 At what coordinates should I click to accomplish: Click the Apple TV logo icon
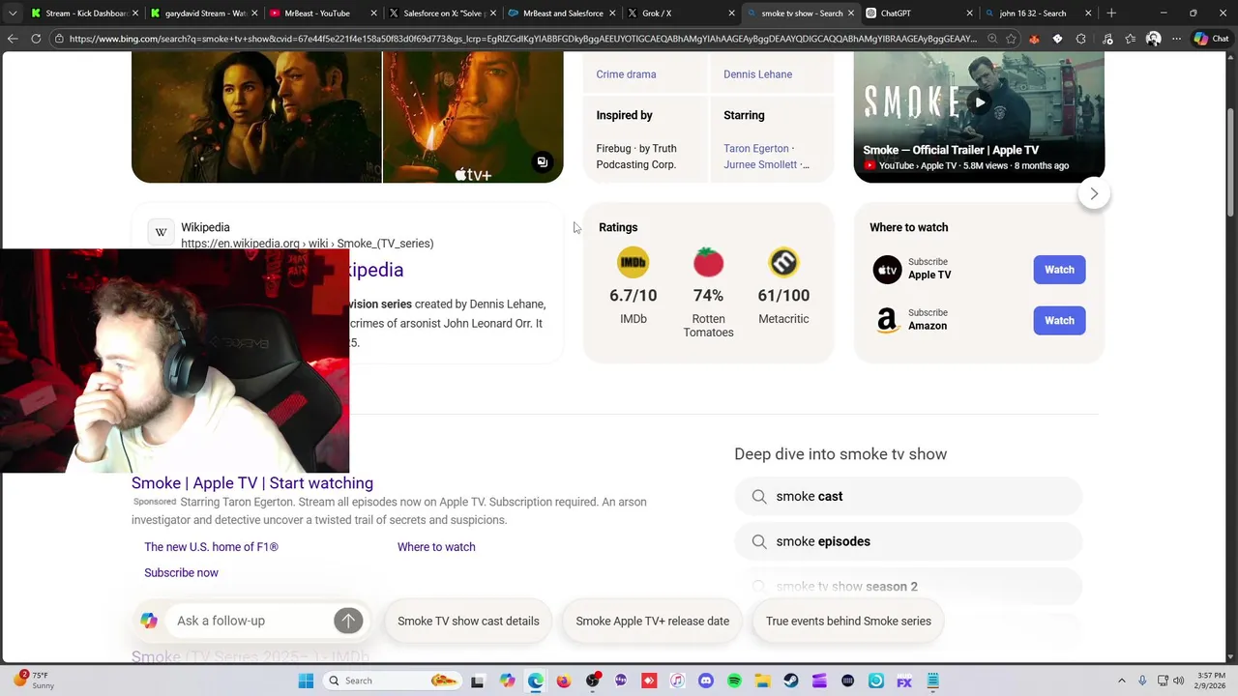pyautogui.click(x=887, y=270)
